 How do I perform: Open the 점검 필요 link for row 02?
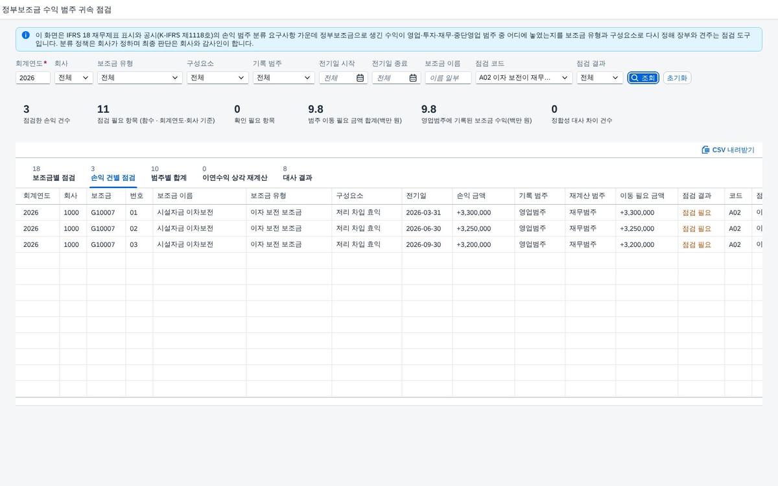pyautogui.click(x=697, y=229)
